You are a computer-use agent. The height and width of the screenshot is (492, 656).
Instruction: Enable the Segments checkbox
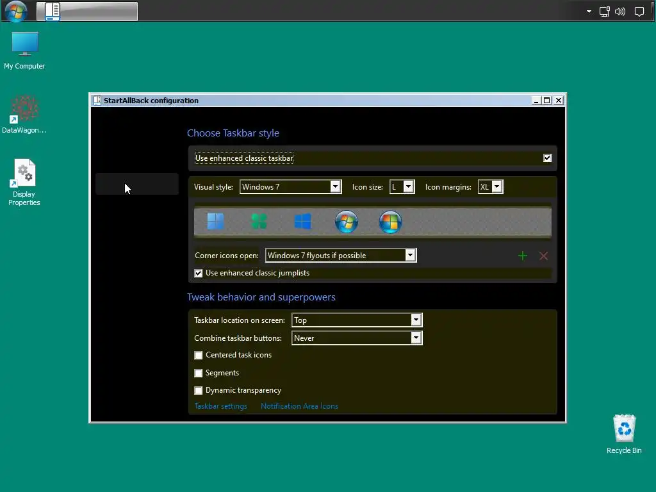(x=199, y=373)
